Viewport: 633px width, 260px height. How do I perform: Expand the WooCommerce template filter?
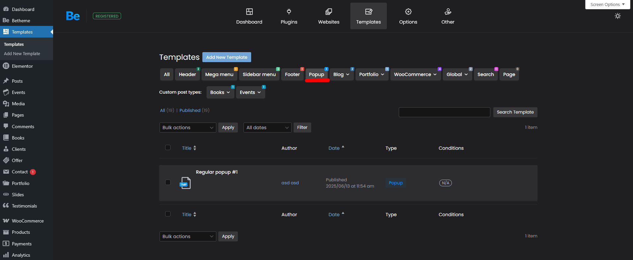point(415,74)
